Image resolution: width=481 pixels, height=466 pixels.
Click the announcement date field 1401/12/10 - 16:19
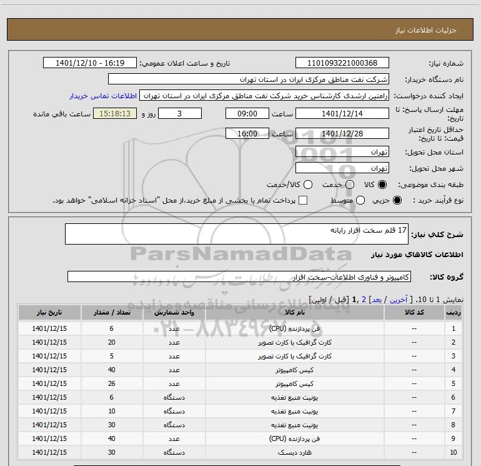click(x=90, y=63)
